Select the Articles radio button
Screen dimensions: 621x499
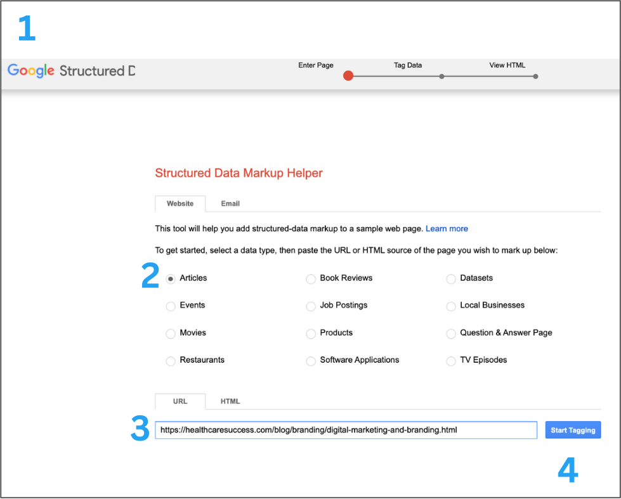(x=171, y=278)
